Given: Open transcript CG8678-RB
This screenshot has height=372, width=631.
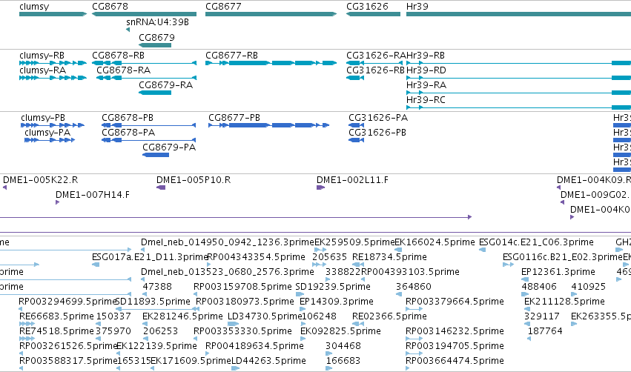Looking at the screenshot, I should click(x=119, y=55).
